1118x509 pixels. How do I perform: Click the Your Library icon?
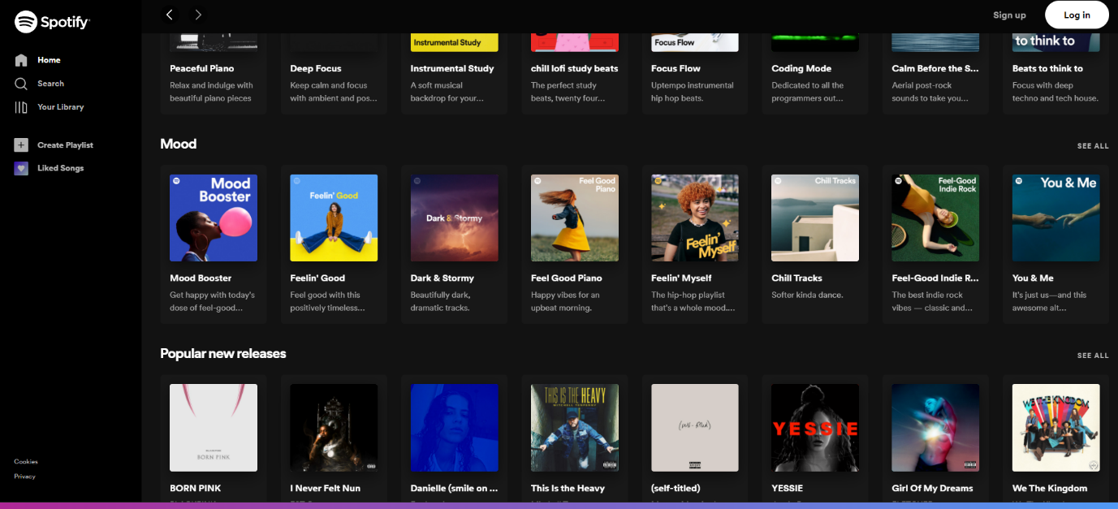coord(21,107)
